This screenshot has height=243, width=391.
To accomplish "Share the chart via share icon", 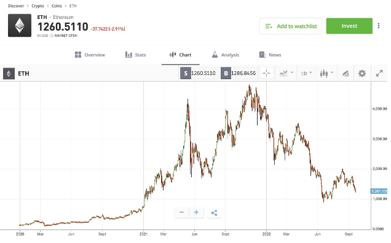I will tap(214, 212).
